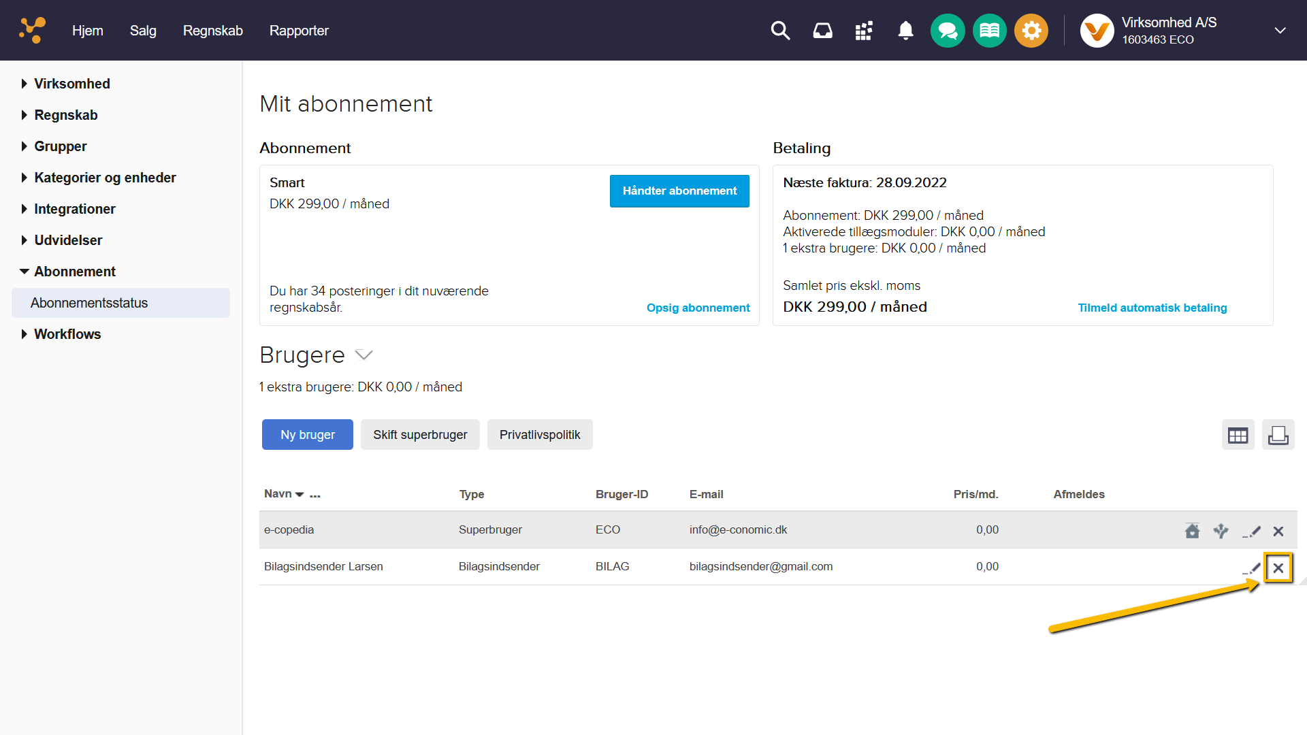Delete Bilagsindsender Larsen user with X
Image resolution: width=1307 pixels, height=735 pixels.
[x=1278, y=568]
